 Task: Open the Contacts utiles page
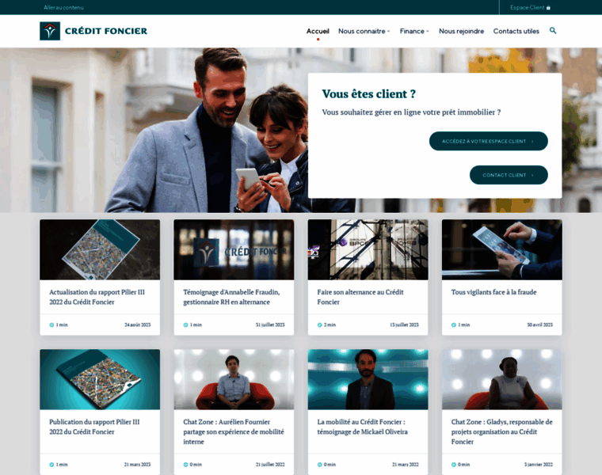tap(516, 31)
